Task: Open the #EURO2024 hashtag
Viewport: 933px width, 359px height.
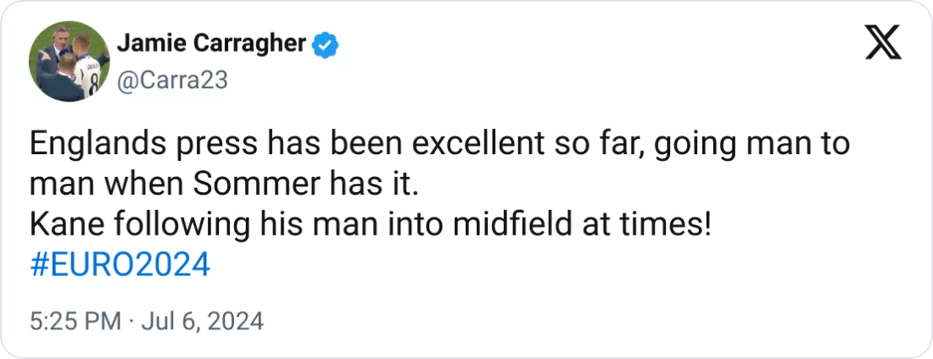Action: pos(120,264)
